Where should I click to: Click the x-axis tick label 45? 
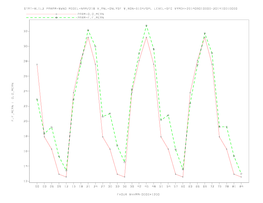(x=146, y=186)
